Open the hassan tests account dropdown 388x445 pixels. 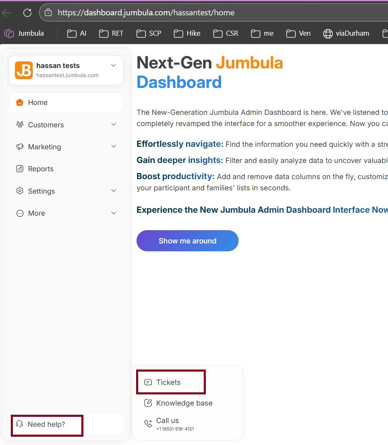[114, 66]
